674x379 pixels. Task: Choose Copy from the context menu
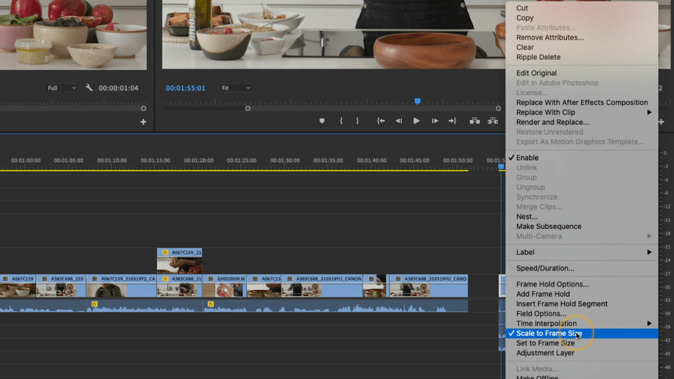pos(581,18)
